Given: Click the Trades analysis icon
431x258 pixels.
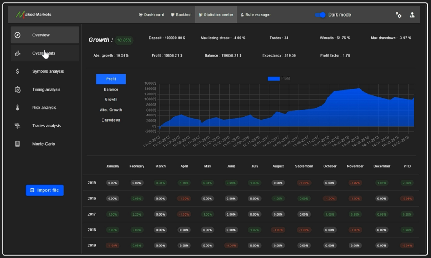Looking at the screenshot, I should point(18,126).
